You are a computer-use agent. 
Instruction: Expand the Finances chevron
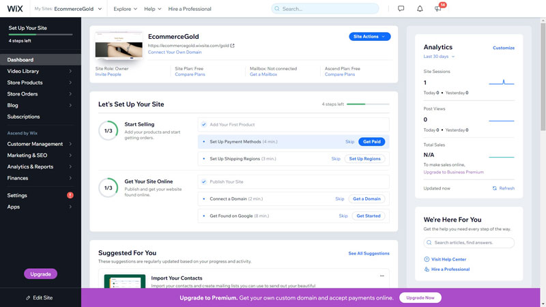point(70,178)
